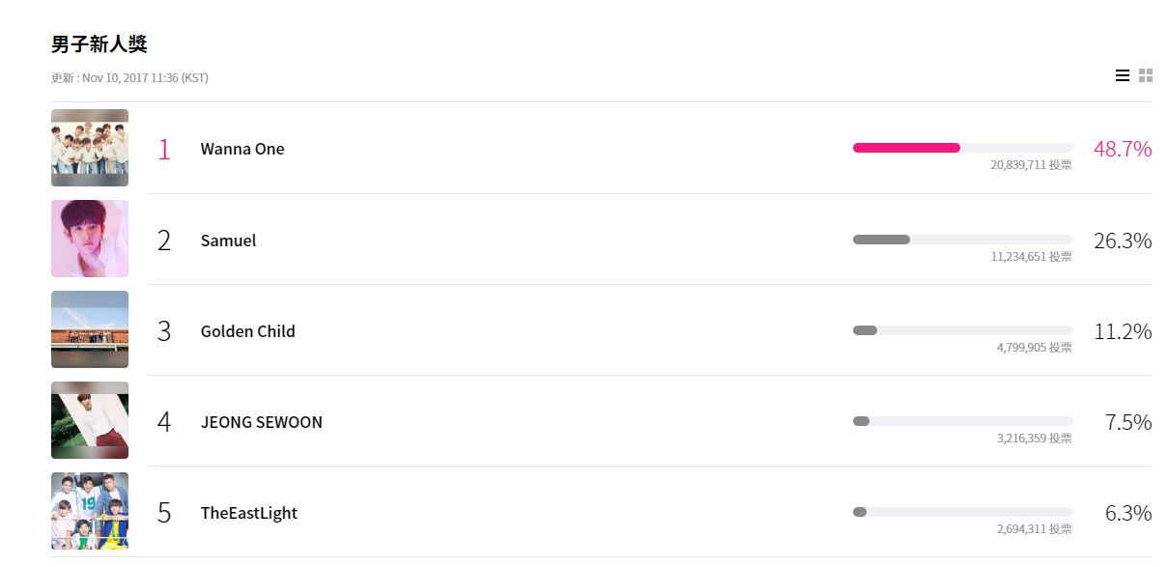Switch to list view icon

click(x=1122, y=75)
